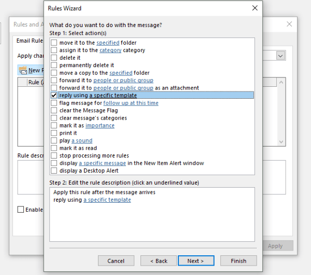Click 'a sound' link in play action
The width and height of the screenshot is (311, 275).
coord(81,140)
